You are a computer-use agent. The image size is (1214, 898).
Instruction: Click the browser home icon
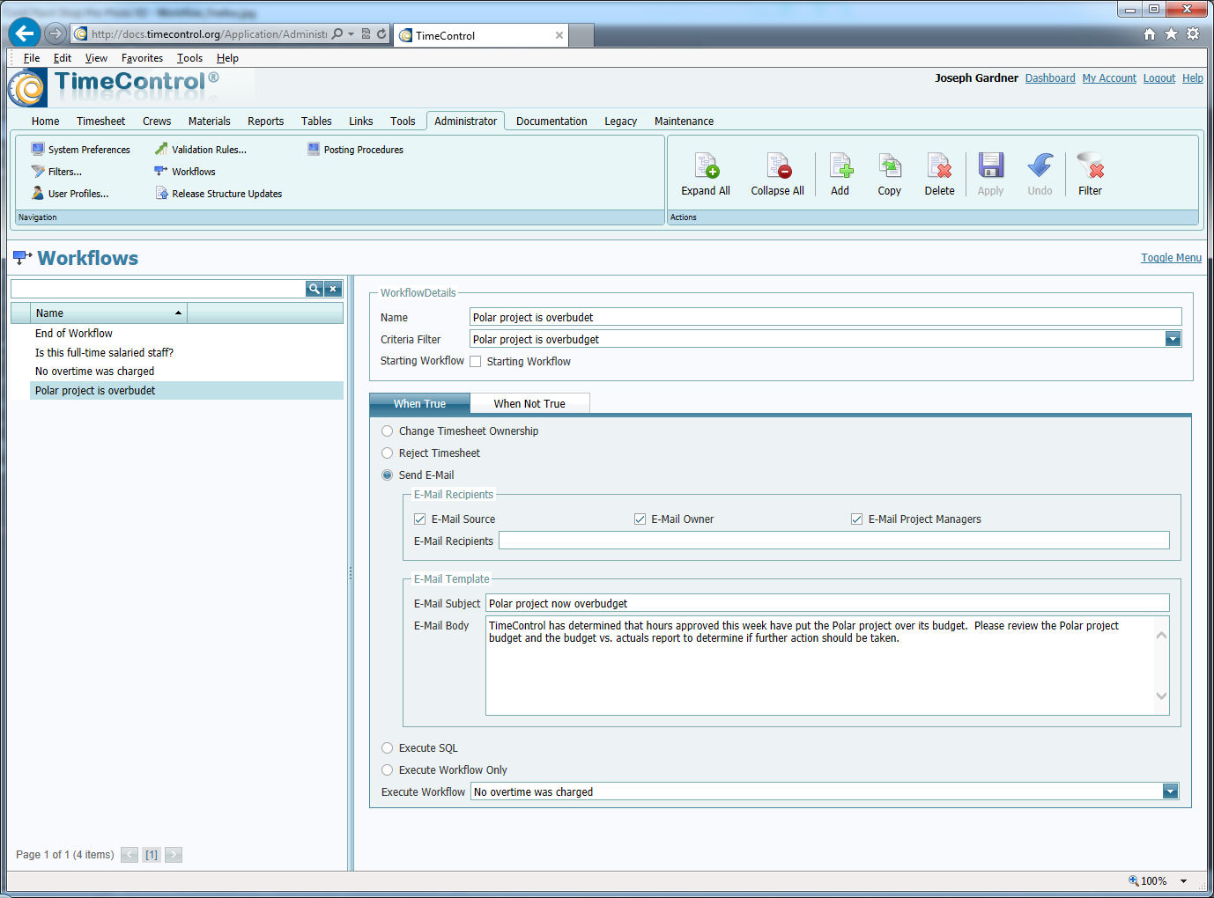pos(1150,33)
